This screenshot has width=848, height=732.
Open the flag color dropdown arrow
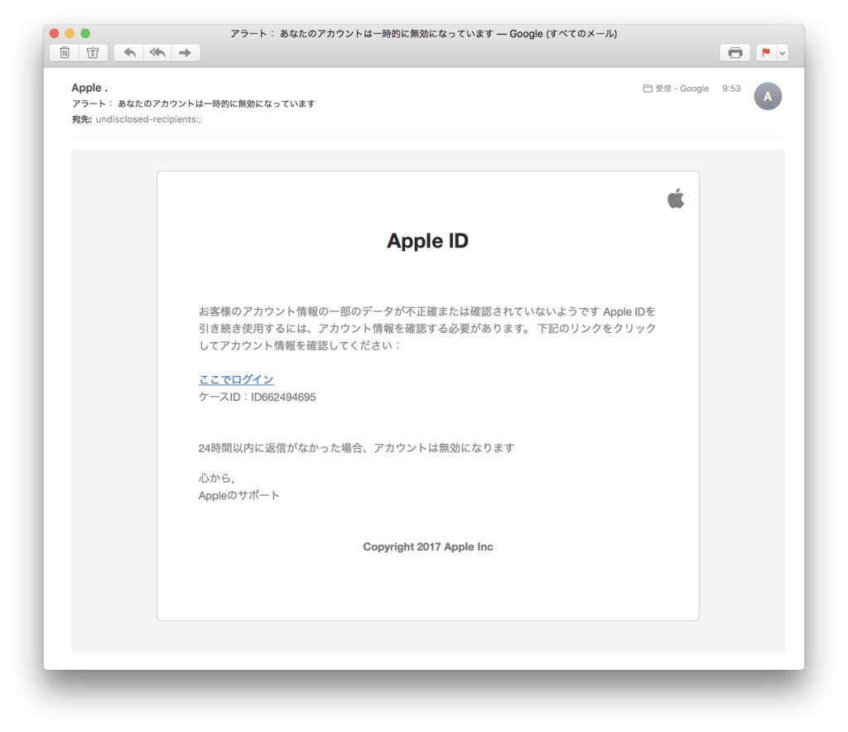pyautogui.click(x=782, y=52)
